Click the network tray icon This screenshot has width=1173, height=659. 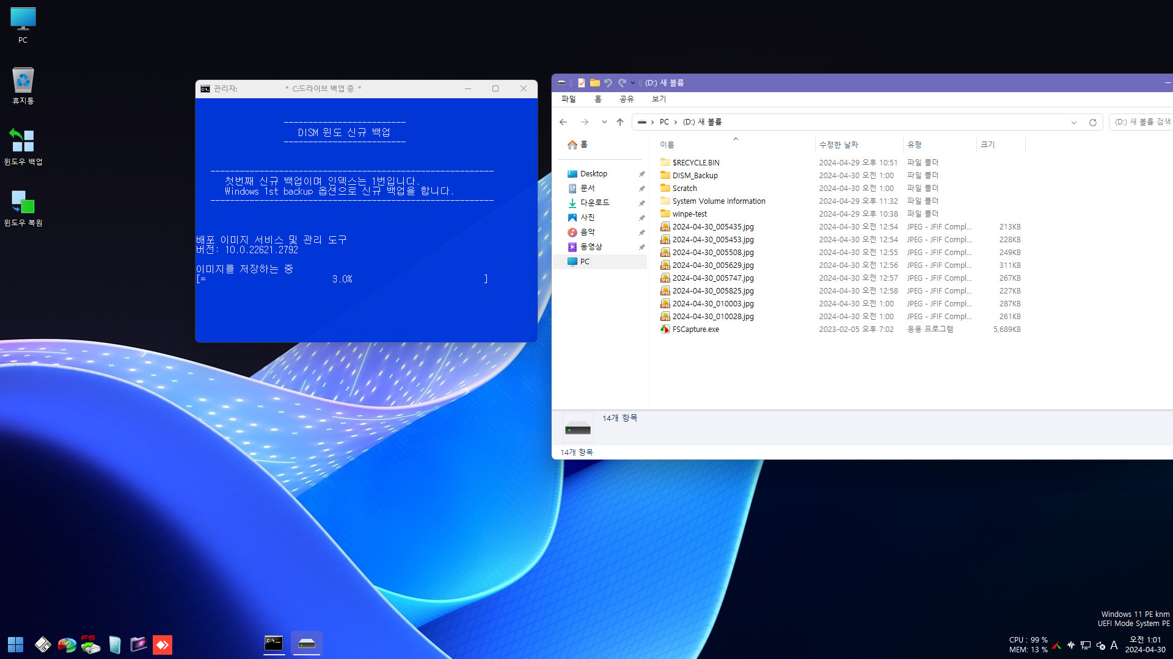1086,645
